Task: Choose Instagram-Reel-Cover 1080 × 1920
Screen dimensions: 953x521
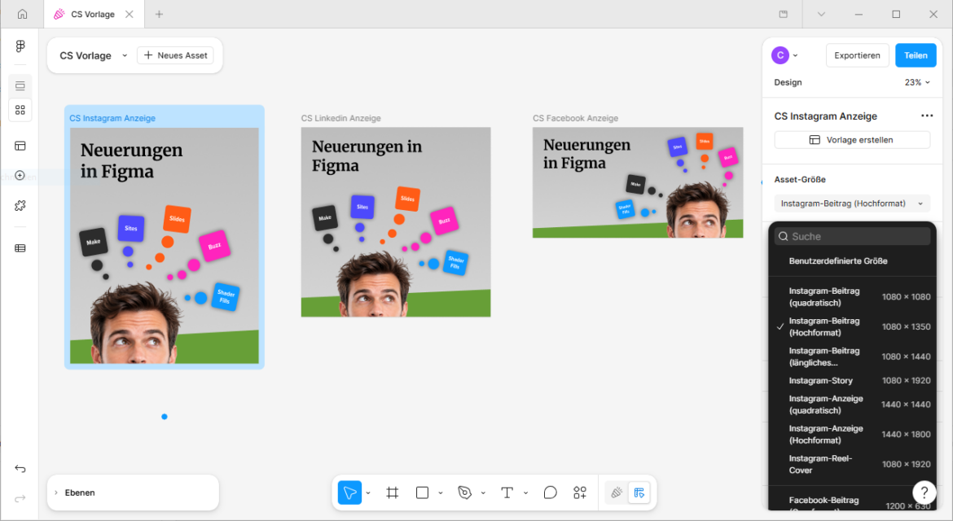Action: click(x=852, y=464)
